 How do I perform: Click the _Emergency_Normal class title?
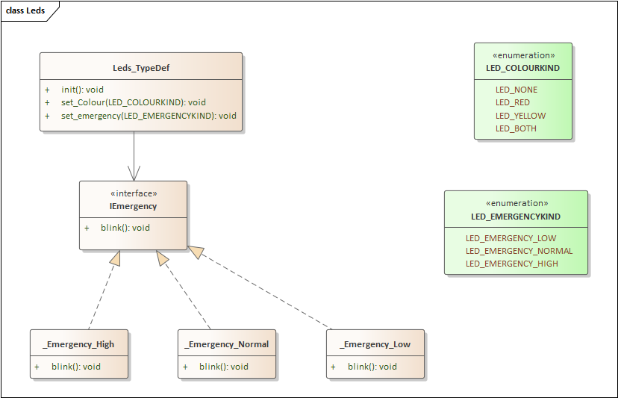(227, 344)
